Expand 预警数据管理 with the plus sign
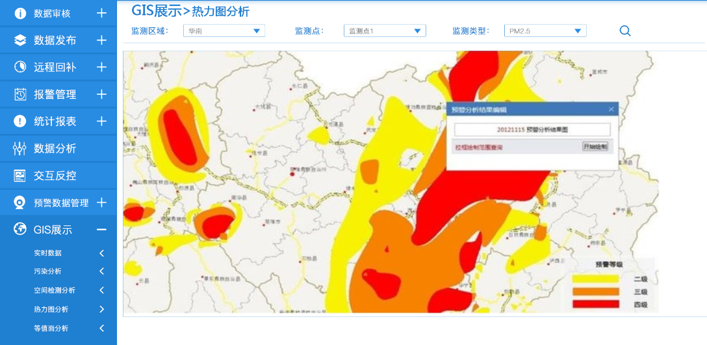Viewport: 707px width, 345px height. coord(101,203)
